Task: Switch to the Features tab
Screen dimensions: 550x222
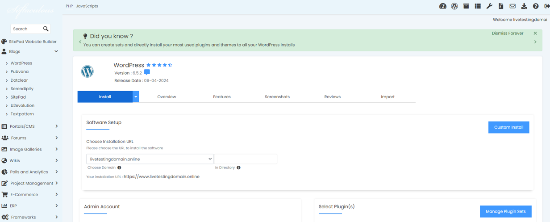Action: point(222,96)
